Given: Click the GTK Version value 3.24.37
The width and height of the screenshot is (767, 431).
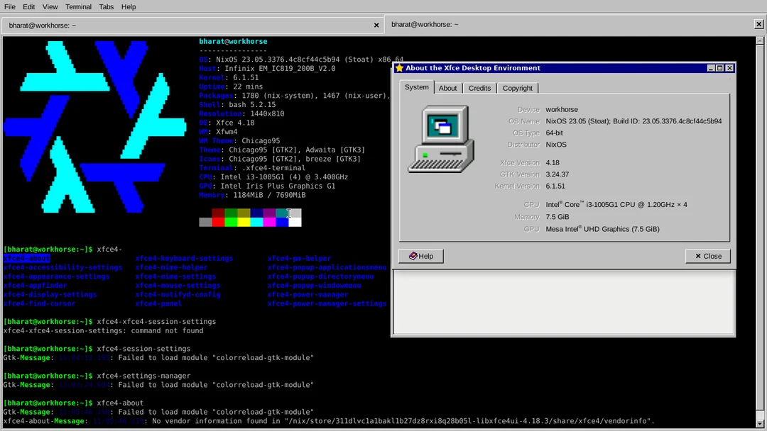Looking at the screenshot, I should click(557, 174).
